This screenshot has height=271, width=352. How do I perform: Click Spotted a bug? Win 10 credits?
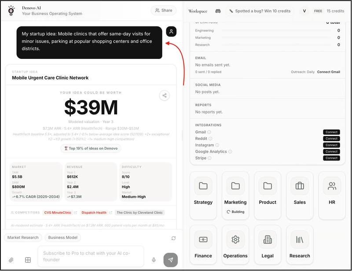(x=260, y=11)
